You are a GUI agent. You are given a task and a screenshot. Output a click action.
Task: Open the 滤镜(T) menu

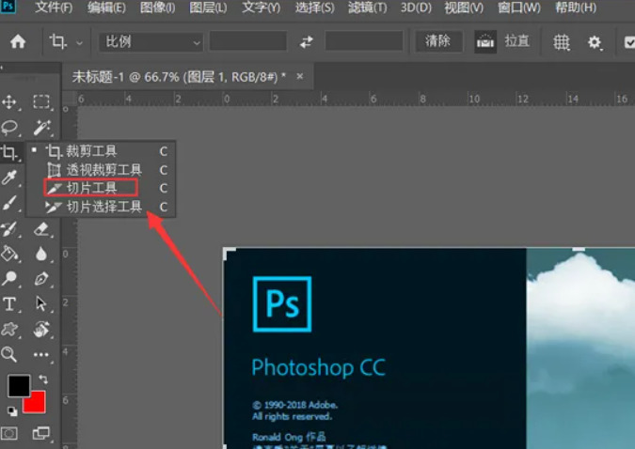(367, 8)
